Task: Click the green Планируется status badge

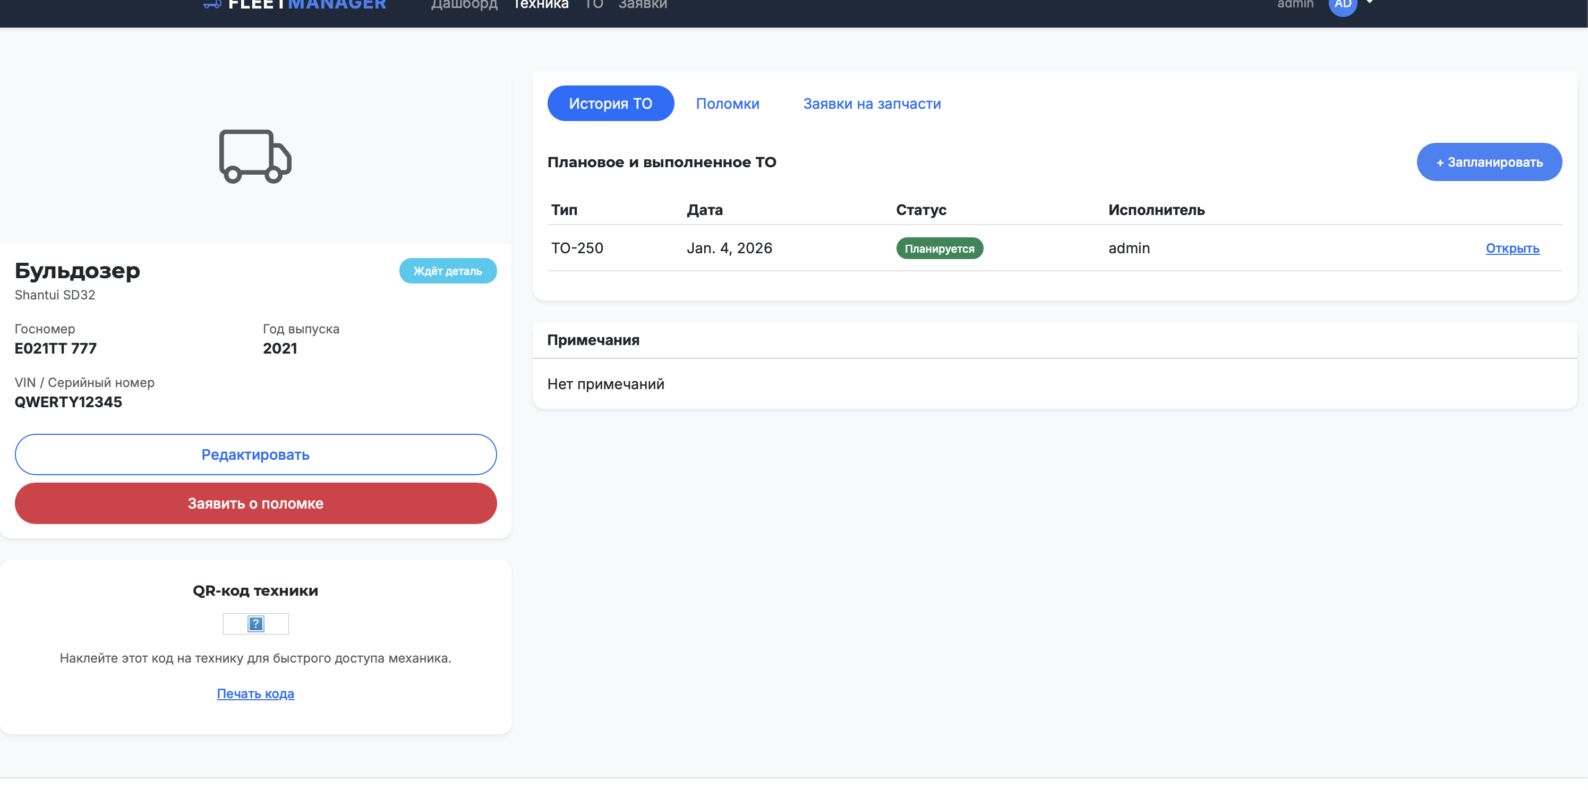Action: pos(939,249)
